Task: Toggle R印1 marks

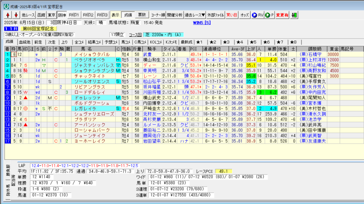Action: [x=74, y=15]
